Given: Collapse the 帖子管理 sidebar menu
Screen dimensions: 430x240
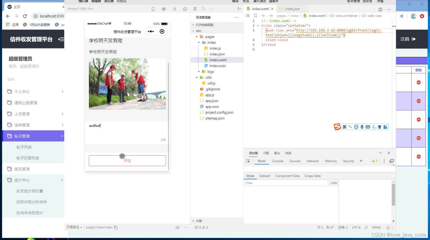Looking at the screenshot, I should click(x=33, y=136).
